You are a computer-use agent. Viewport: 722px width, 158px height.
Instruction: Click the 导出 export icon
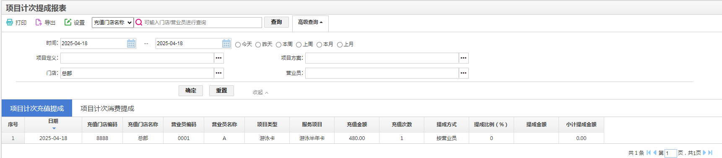(39, 22)
